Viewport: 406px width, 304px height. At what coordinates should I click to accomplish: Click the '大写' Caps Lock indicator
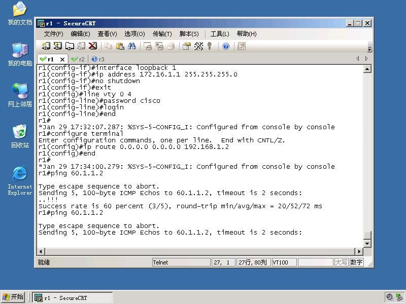coord(341,262)
